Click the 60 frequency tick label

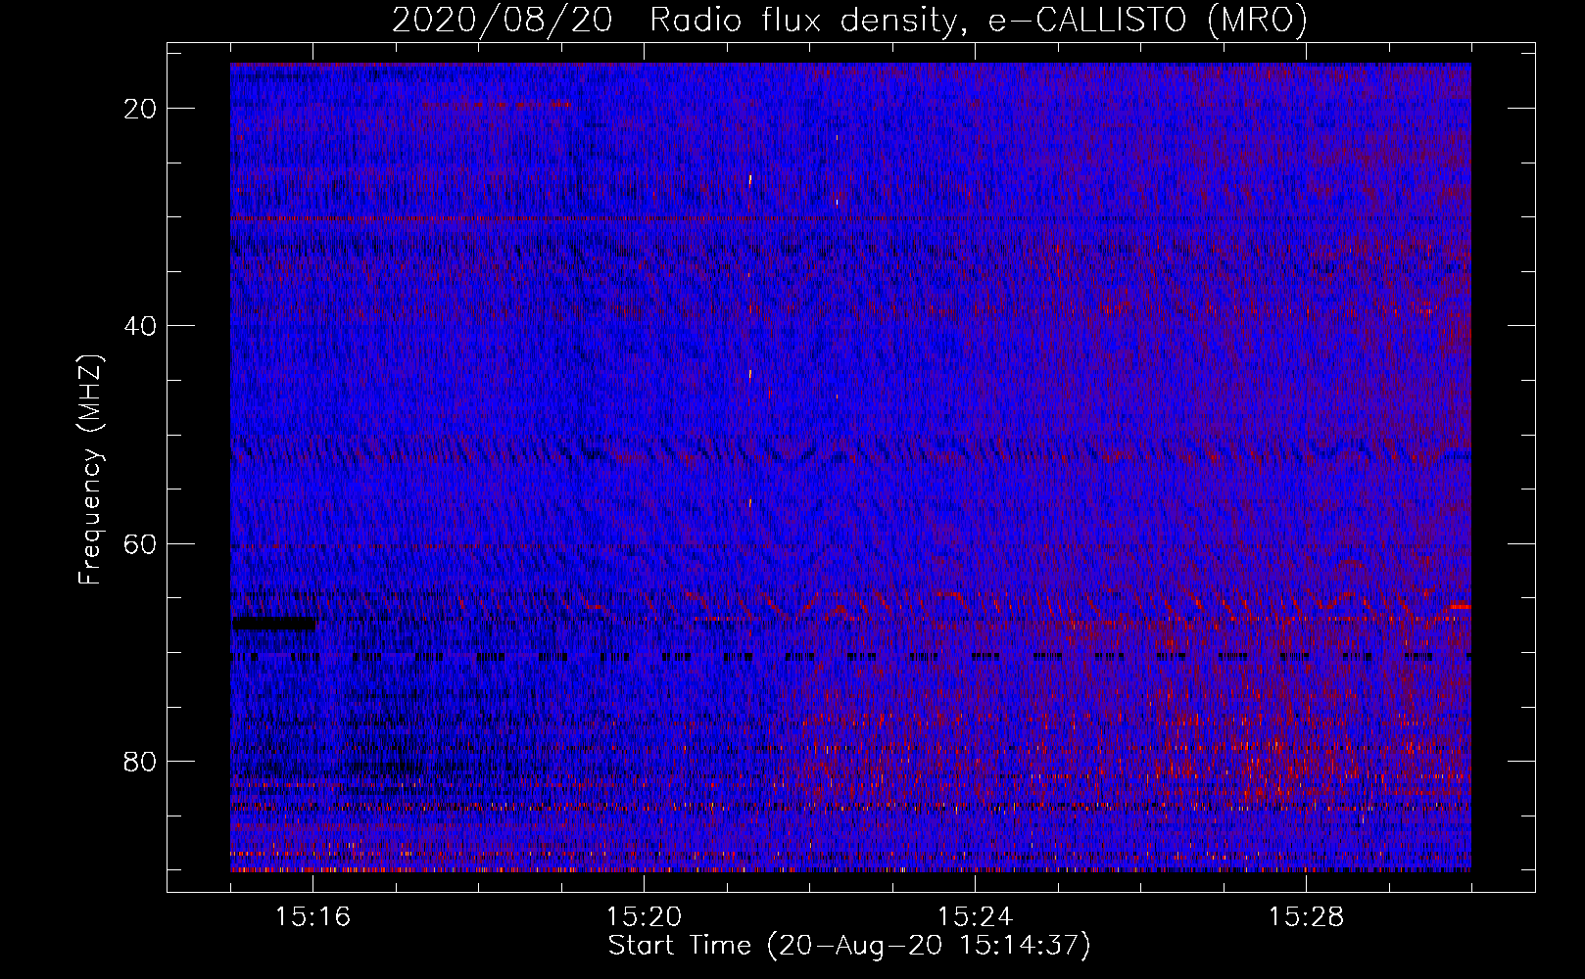tap(141, 543)
